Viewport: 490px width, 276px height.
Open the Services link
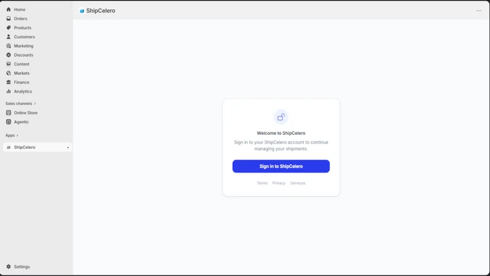tap(298, 183)
